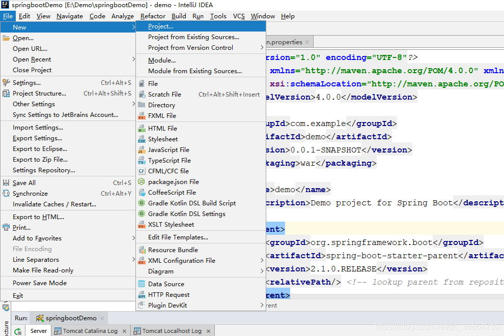Click the Plugin DevKit icon
This screenshot has height=336, width=504.
tap(142, 305)
